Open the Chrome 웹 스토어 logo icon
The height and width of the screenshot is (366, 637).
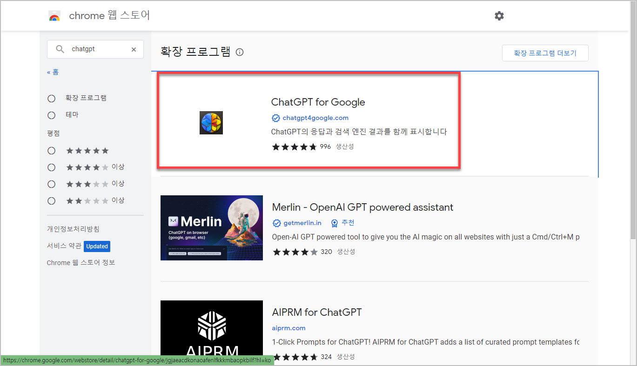pyautogui.click(x=54, y=15)
